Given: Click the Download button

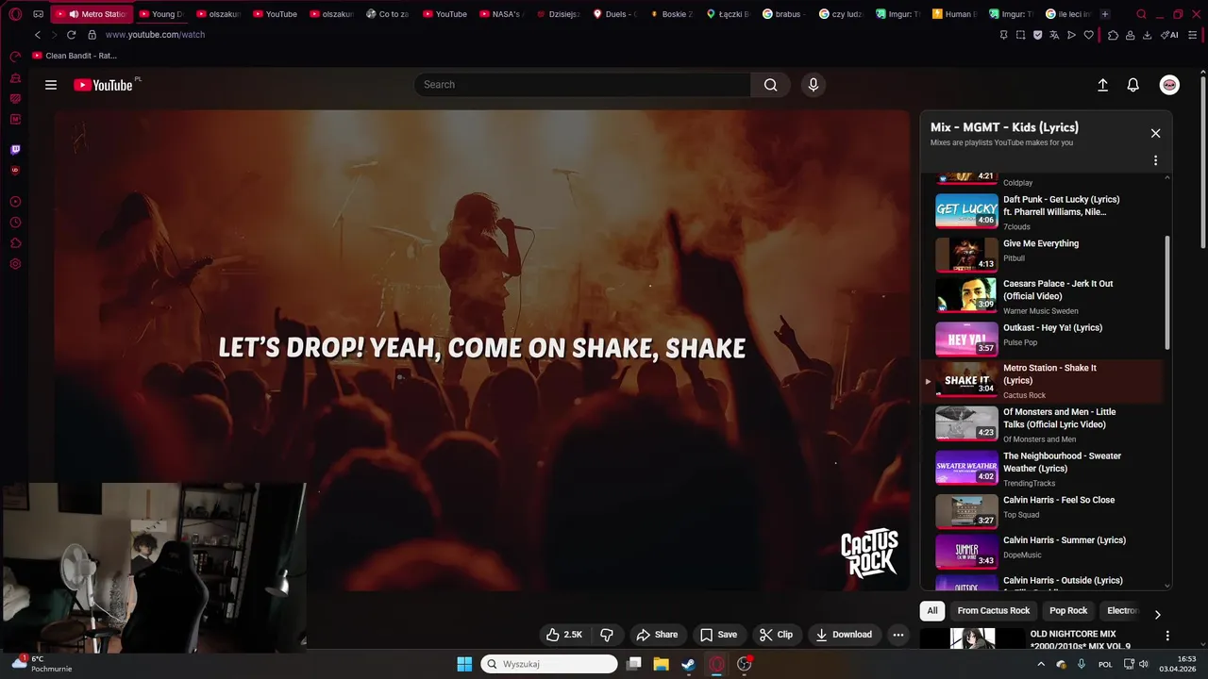Looking at the screenshot, I should tap(844, 635).
